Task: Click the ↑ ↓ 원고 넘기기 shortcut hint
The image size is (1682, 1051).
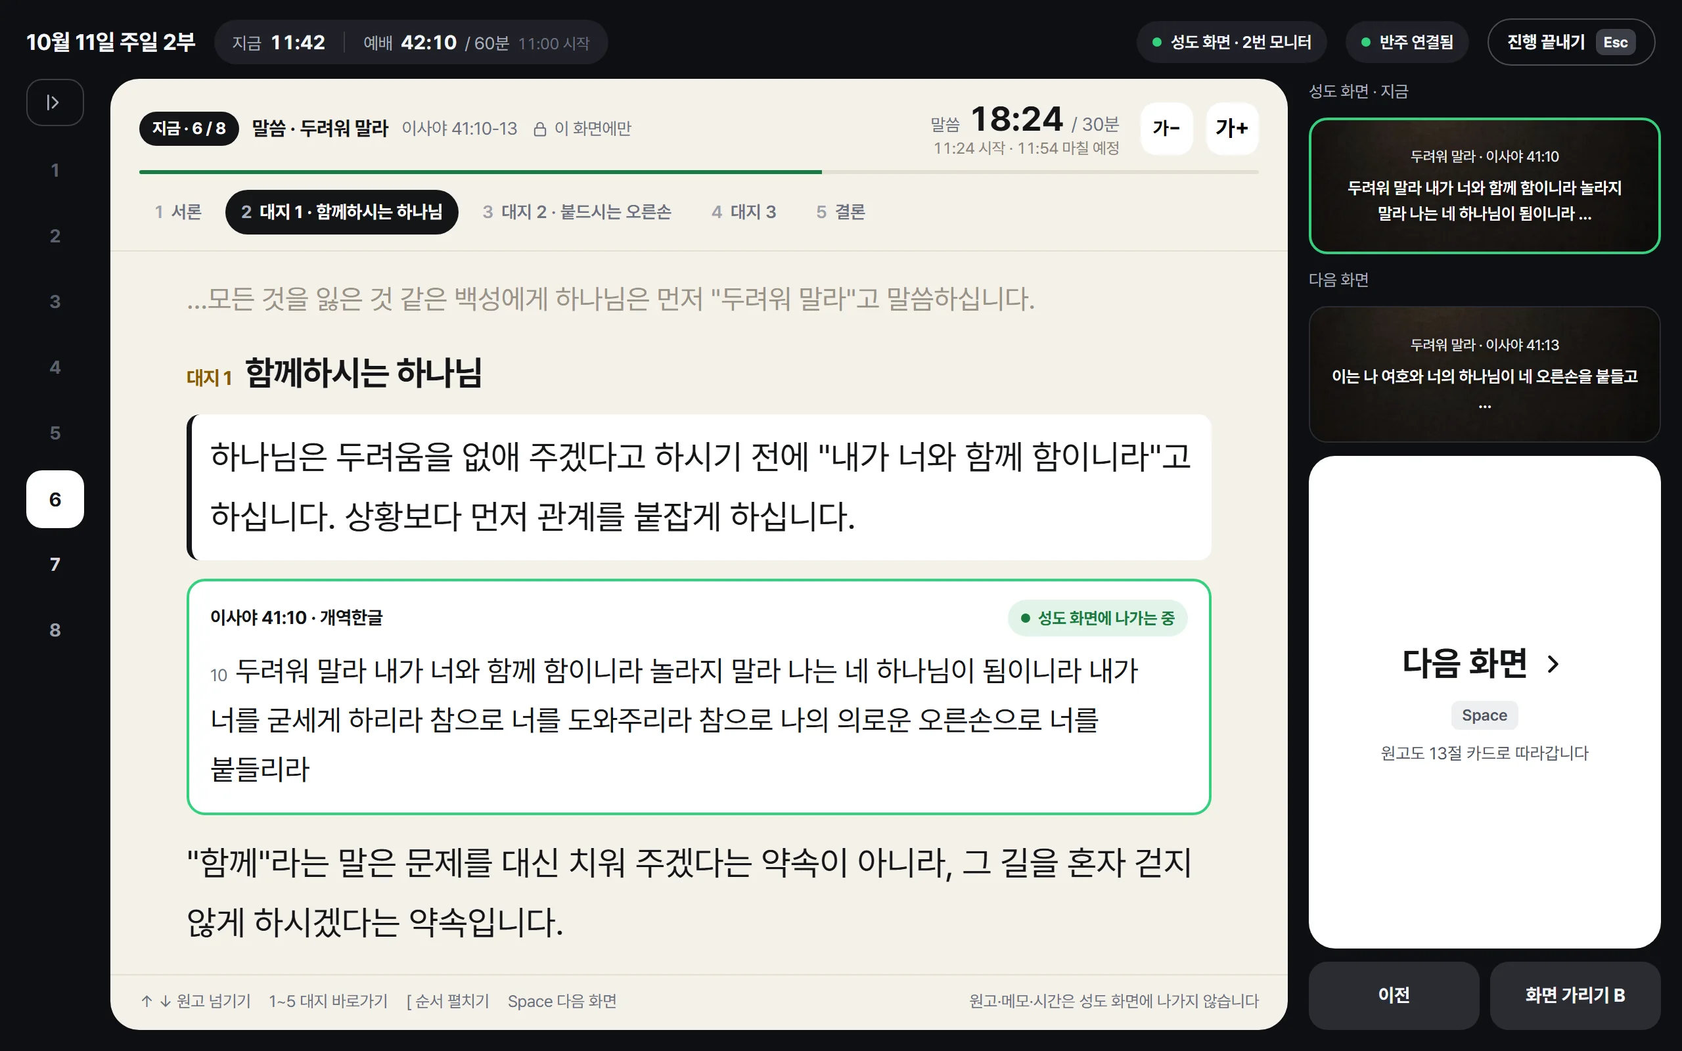Action: (x=195, y=1001)
